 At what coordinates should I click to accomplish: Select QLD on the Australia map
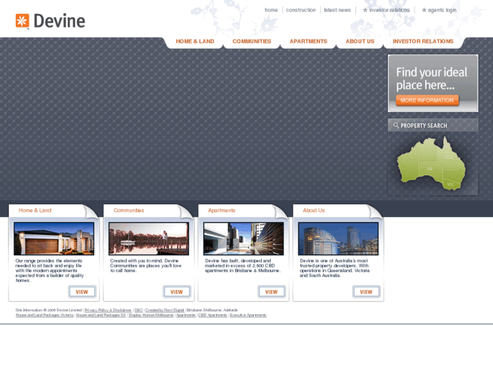click(449, 157)
